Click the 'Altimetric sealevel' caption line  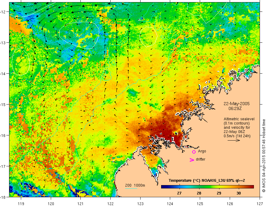(239, 119)
